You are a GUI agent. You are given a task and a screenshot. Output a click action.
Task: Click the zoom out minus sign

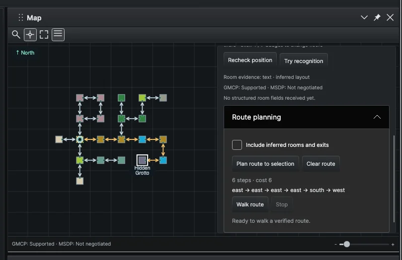(x=335, y=245)
